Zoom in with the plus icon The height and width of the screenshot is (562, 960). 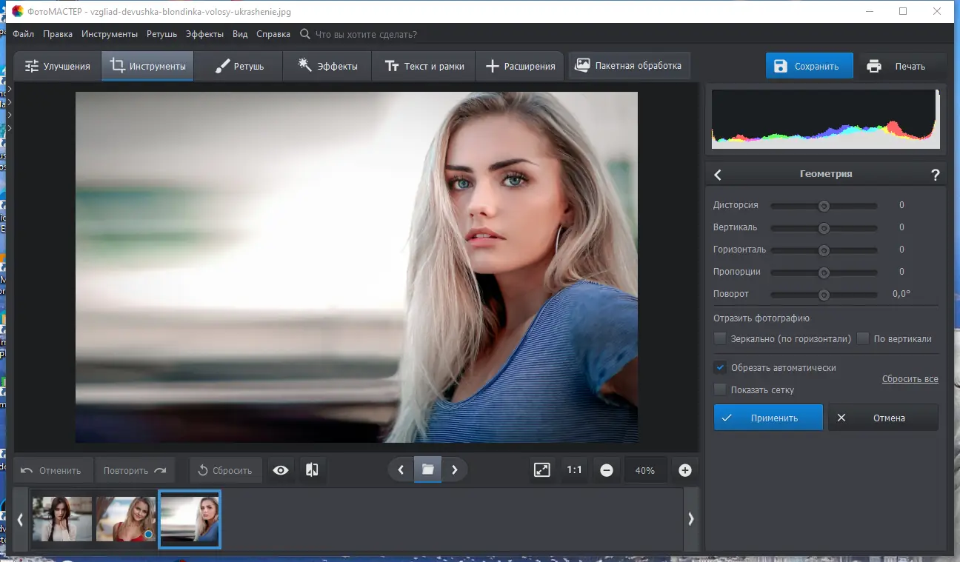point(685,470)
